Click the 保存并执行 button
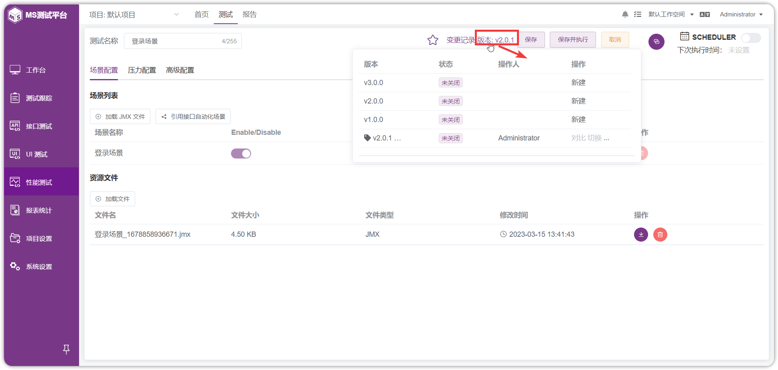The height and width of the screenshot is (370, 778). click(573, 40)
